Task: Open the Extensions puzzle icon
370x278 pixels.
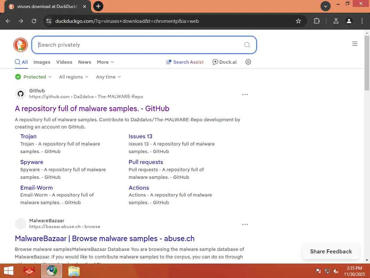Action: point(317,21)
